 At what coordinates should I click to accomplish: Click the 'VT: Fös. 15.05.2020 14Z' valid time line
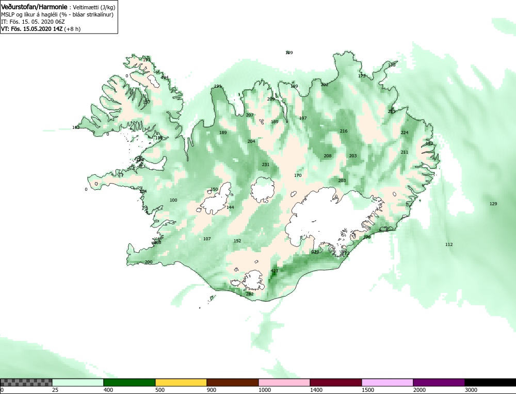[41, 28]
